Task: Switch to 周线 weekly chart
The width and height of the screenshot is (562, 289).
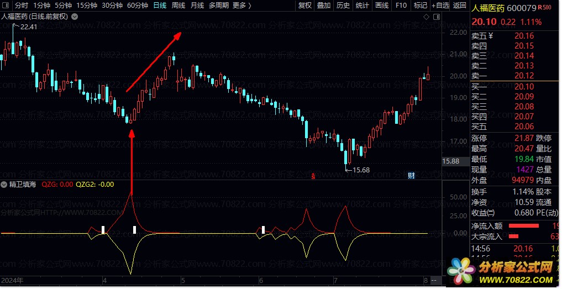Action: 178,6
